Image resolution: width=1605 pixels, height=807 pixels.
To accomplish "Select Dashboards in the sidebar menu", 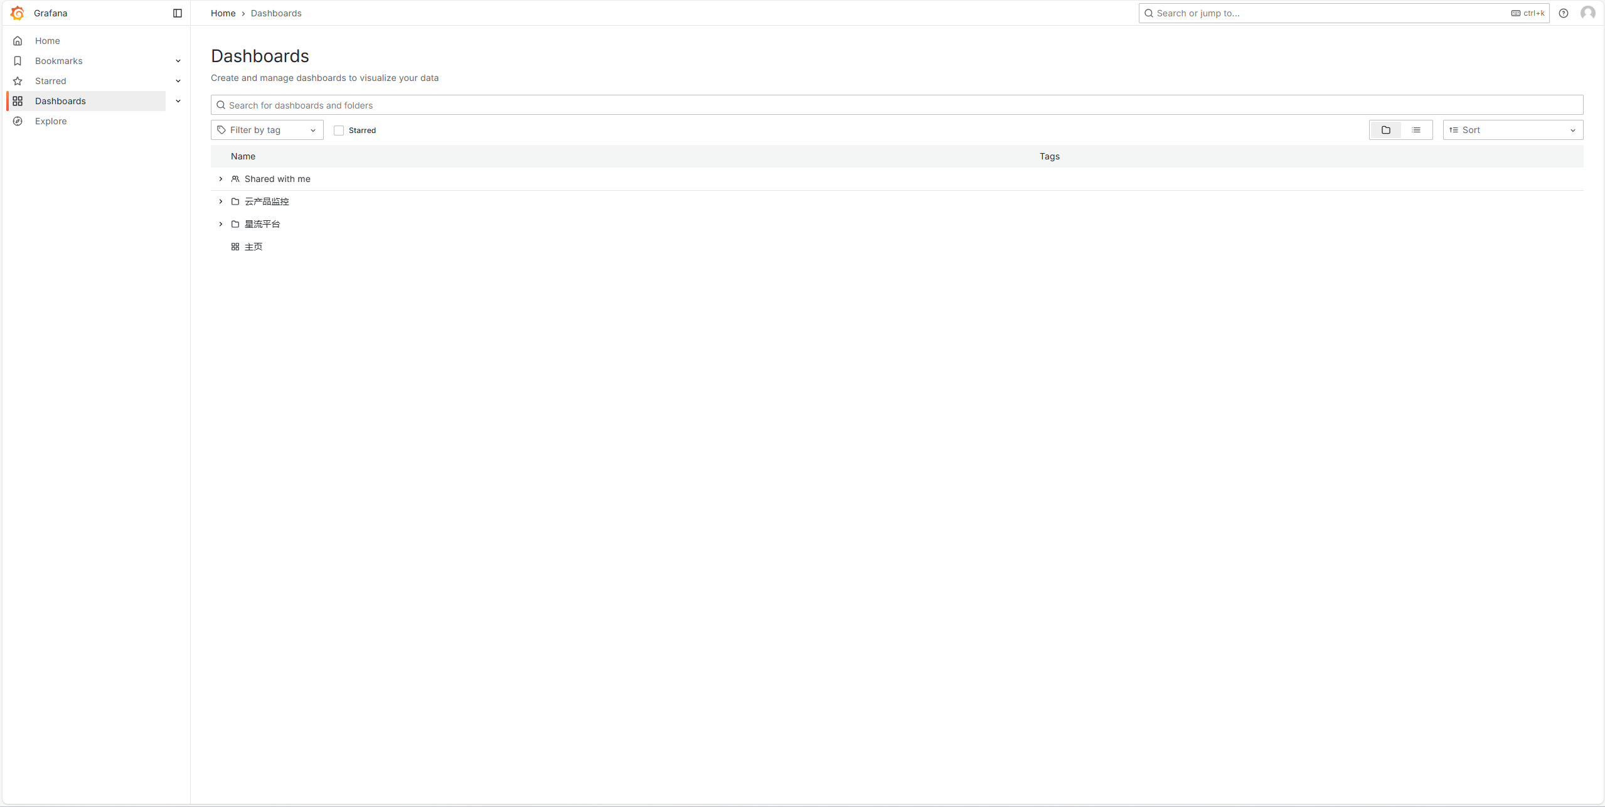I will (60, 101).
